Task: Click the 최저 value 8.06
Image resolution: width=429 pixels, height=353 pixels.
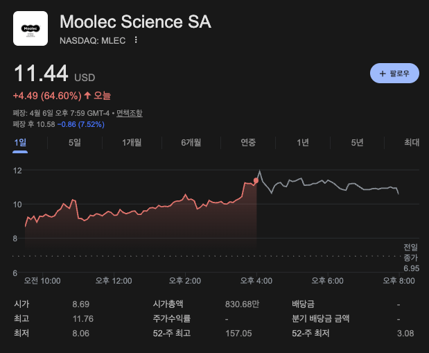Action: (x=80, y=334)
